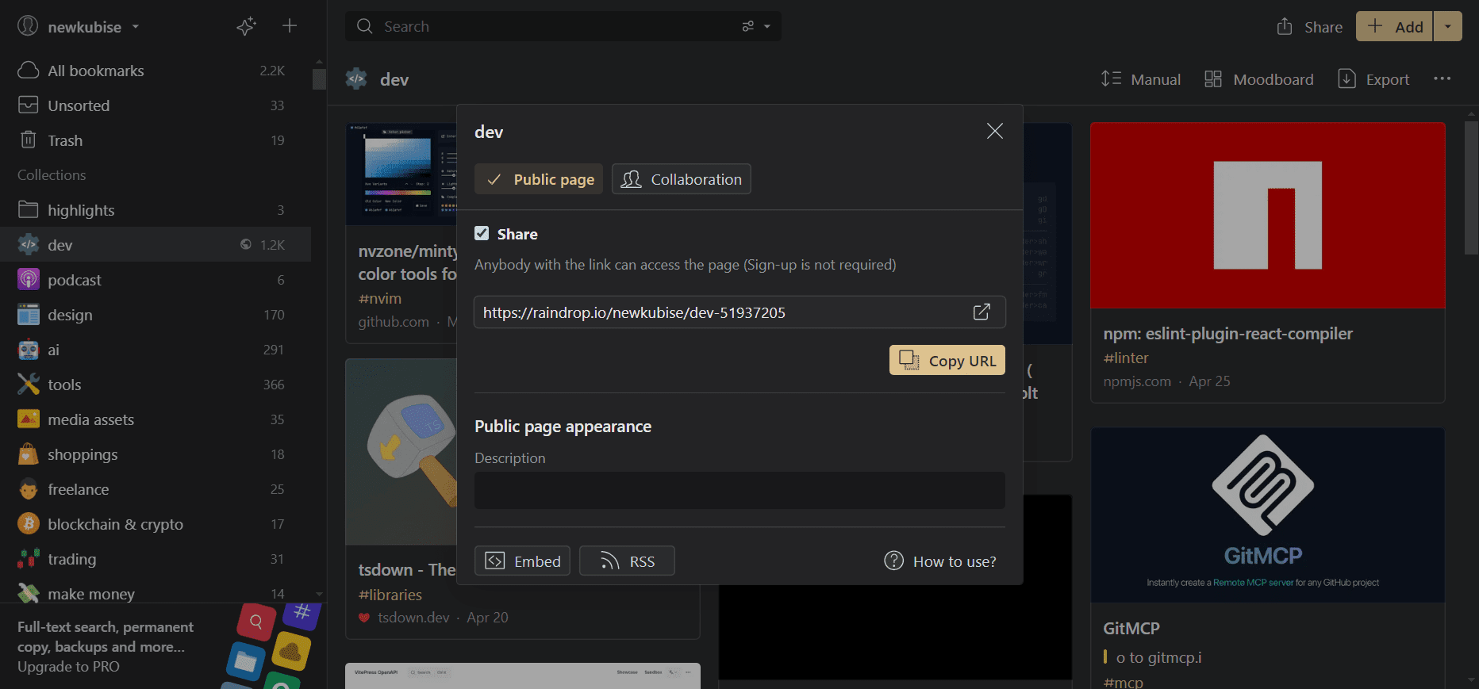This screenshot has width=1479, height=689.
Task: Click the make money collection icon
Action: pyautogui.click(x=29, y=593)
